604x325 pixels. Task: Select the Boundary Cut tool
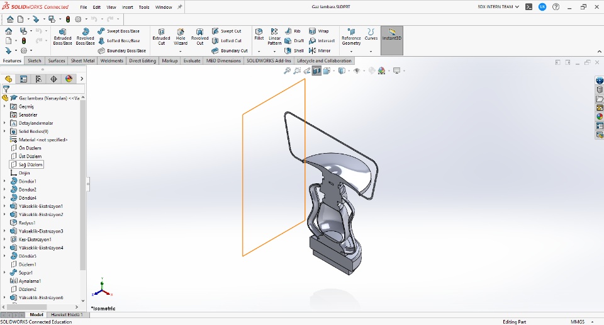point(230,50)
